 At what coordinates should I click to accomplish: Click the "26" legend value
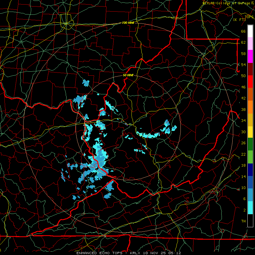(243, 143)
